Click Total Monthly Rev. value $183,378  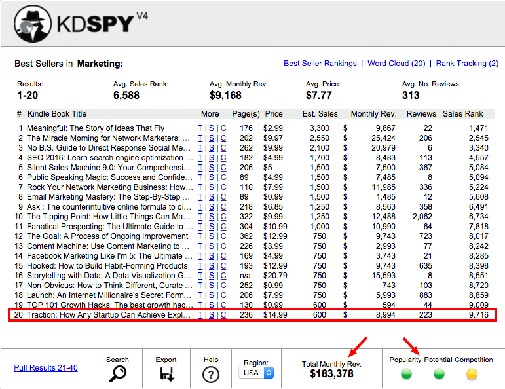click(331, 373)
